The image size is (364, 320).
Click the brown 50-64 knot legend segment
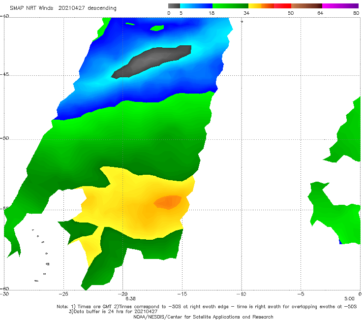(x=306, y=6)
